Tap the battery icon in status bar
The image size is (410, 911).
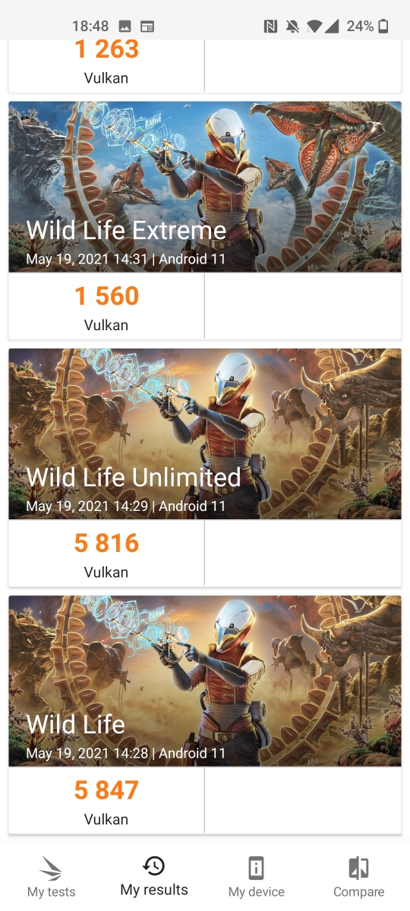(383, 27)
